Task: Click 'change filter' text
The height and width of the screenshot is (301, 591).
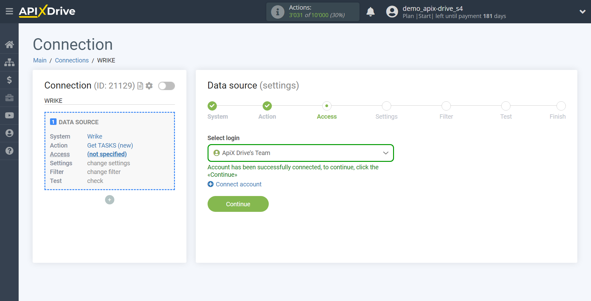Action: pos(104,172)
